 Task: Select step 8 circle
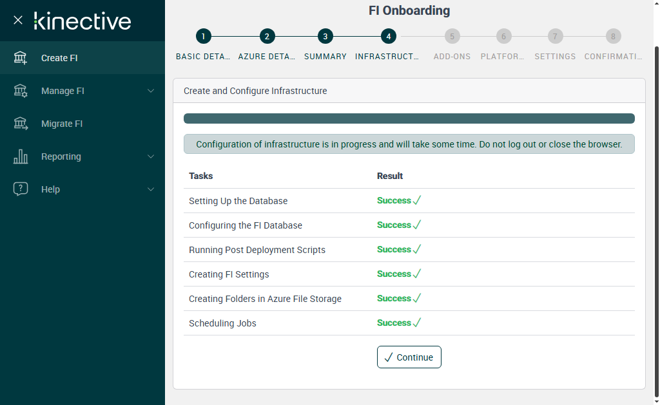tap(614, 36)
